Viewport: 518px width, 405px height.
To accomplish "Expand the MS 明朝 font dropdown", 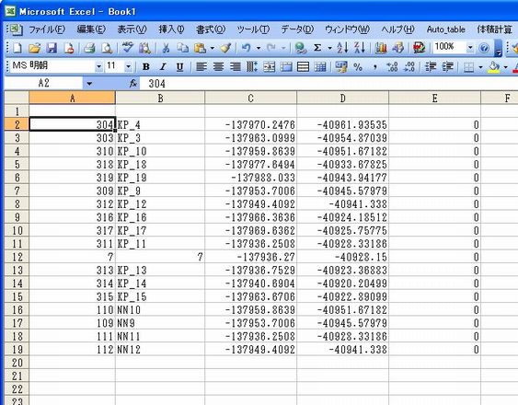I will pyautogui.click(x=98, y=67).
